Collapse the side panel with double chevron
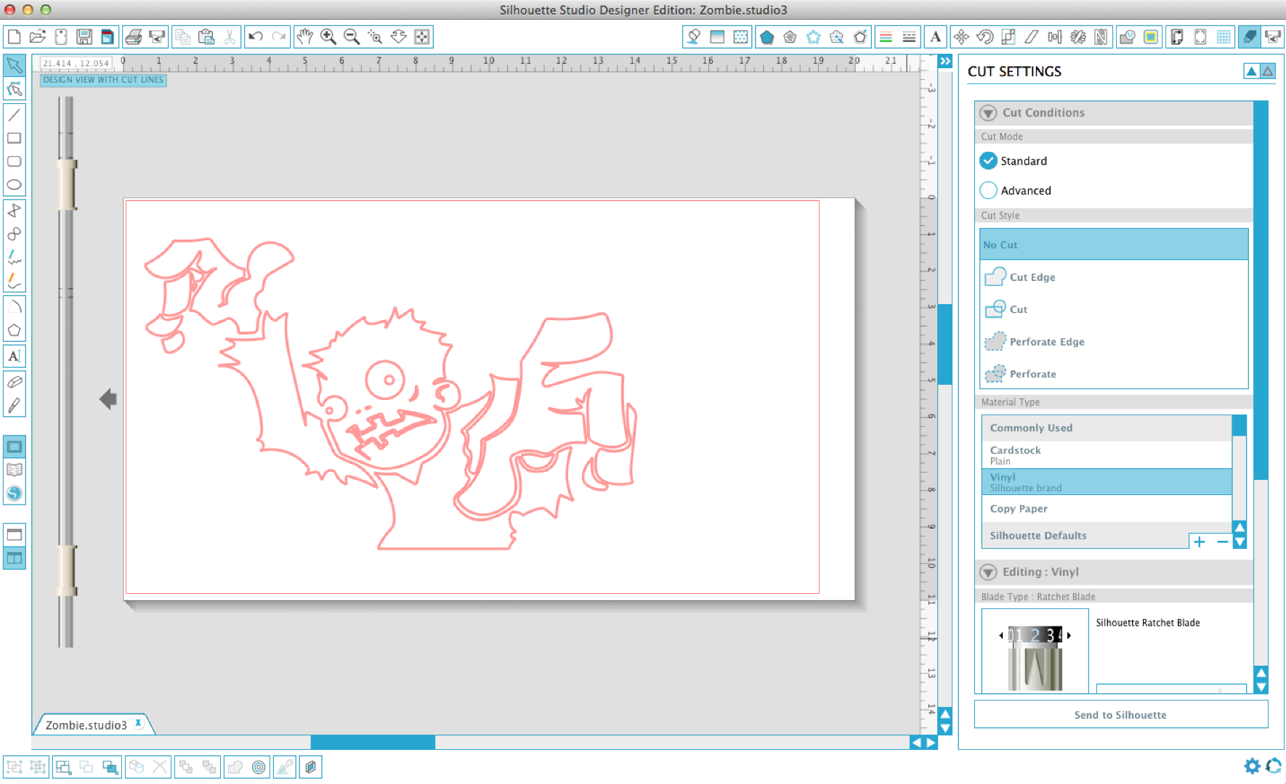Screen dimensions: 1286x784 [x=945, y=62]
